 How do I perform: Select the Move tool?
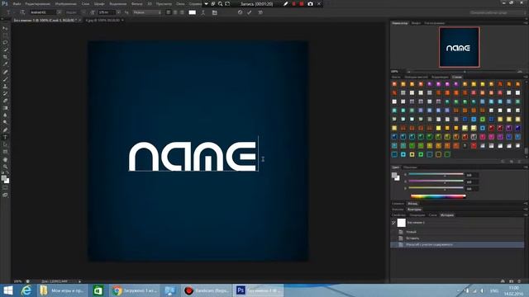point(5,28)
